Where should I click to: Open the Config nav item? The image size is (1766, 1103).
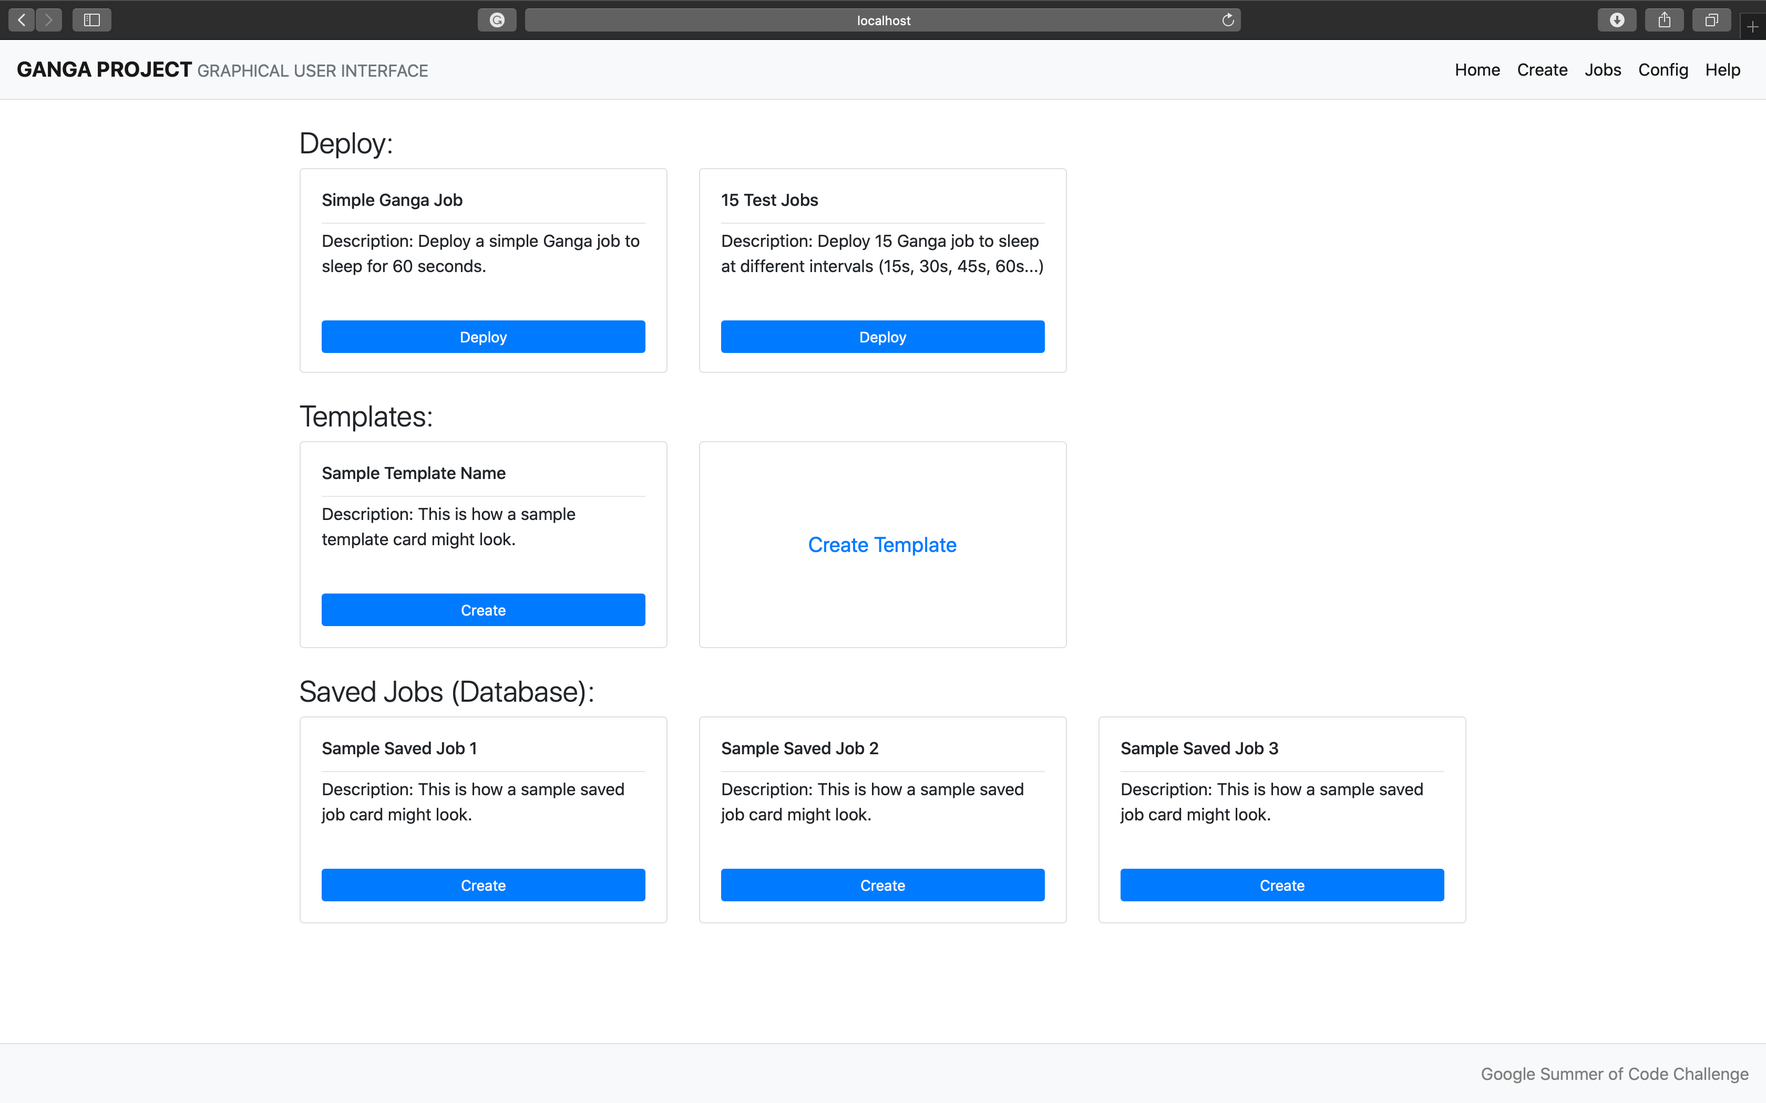pos(1663,70)
